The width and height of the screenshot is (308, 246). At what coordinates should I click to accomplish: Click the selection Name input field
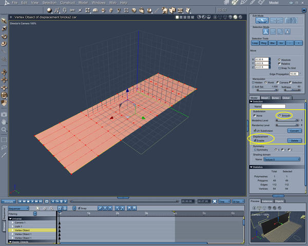tap(274, 106)
